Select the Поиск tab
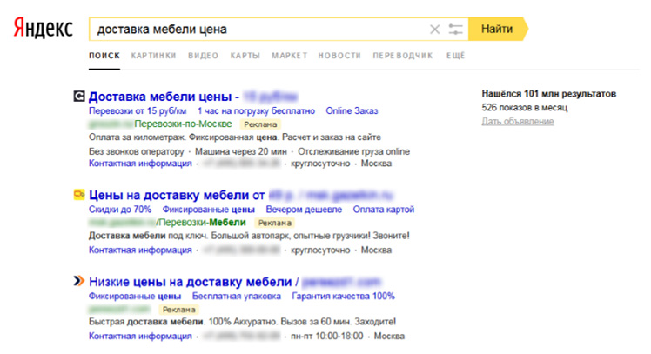This screenshot has height=354, width=651. (104, 56)
